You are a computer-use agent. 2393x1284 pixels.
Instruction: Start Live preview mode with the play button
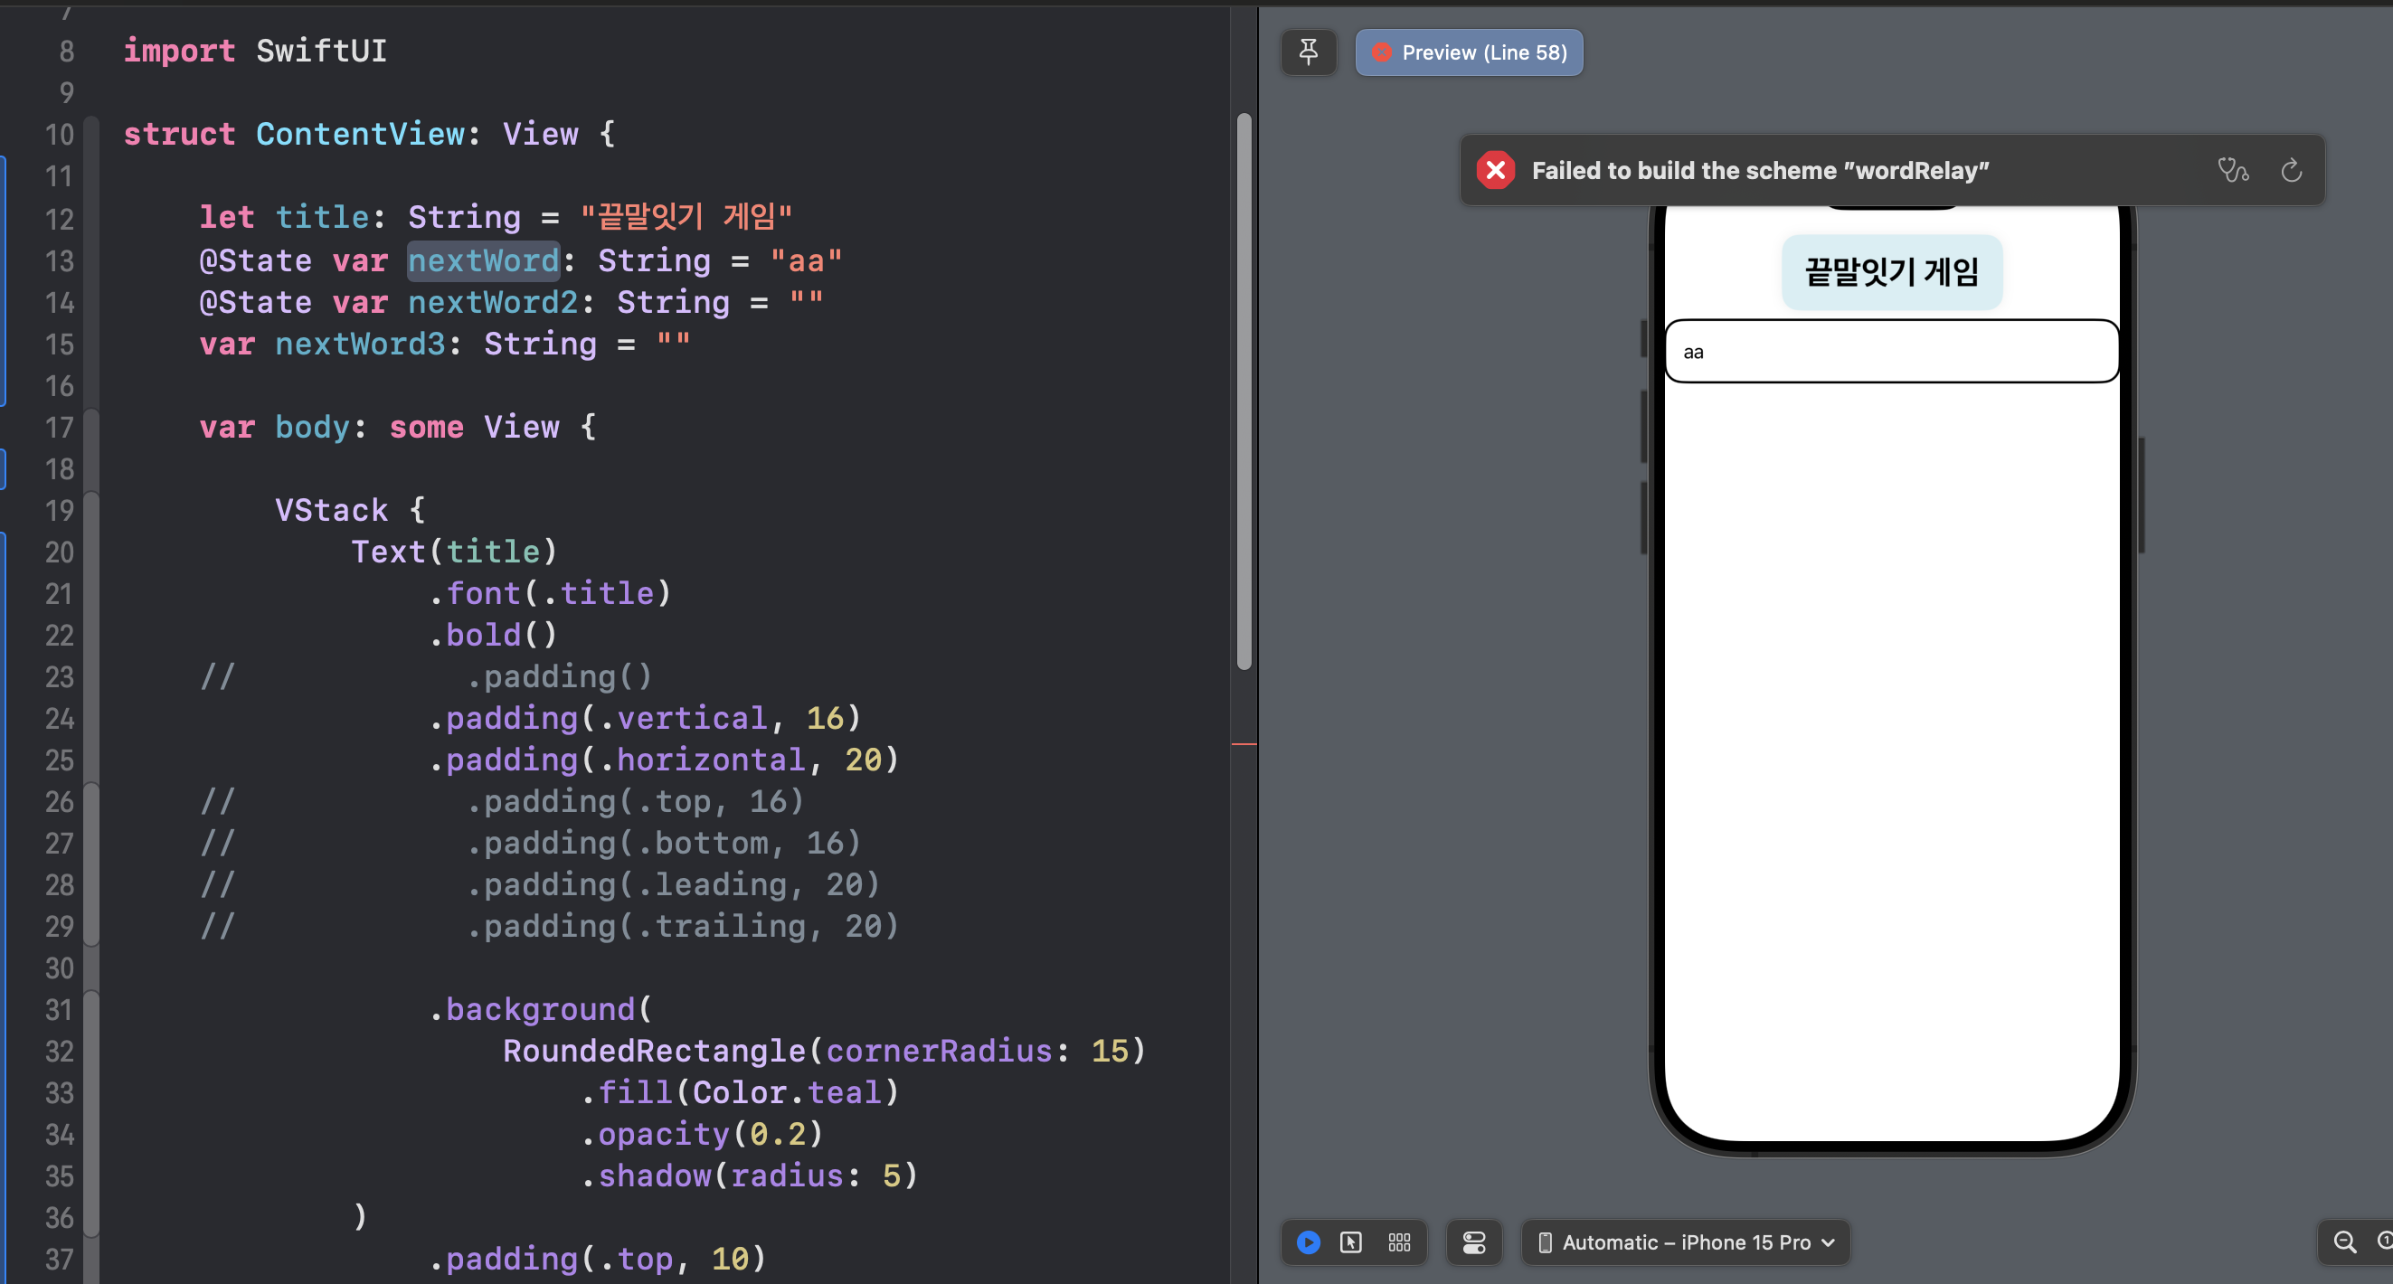point(1308,1242)
